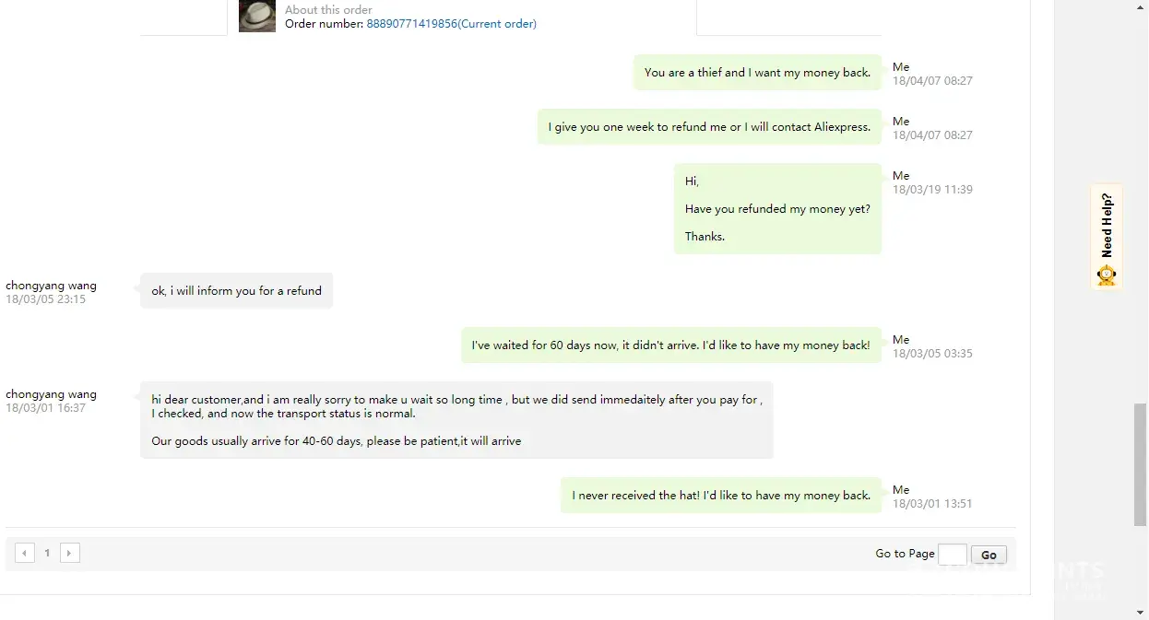Screen dimensions: 1149x620
Task: Open order number 88890771419856 link
Action: (x=451, y=24)
